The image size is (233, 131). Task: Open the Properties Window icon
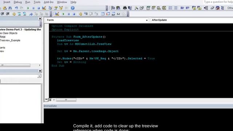click(56, 8)
